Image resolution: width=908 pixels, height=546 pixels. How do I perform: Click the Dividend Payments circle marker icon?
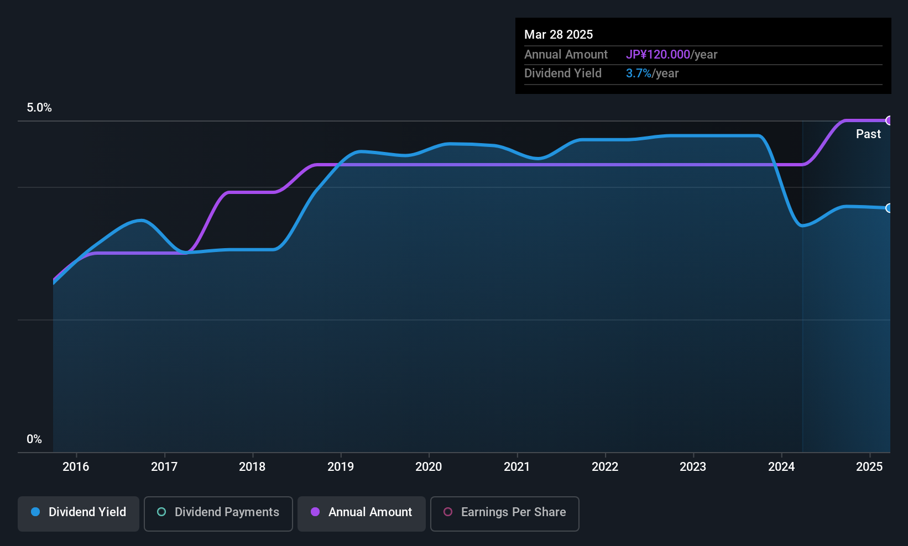[161, 512]
